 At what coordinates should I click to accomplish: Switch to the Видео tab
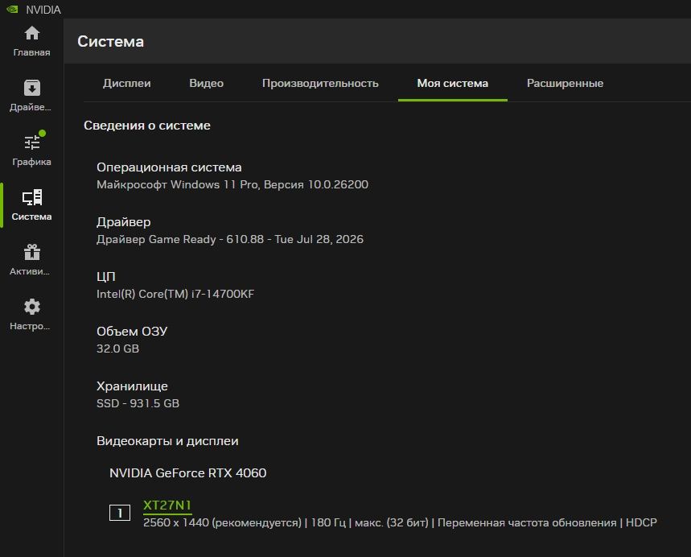point(206,83)
